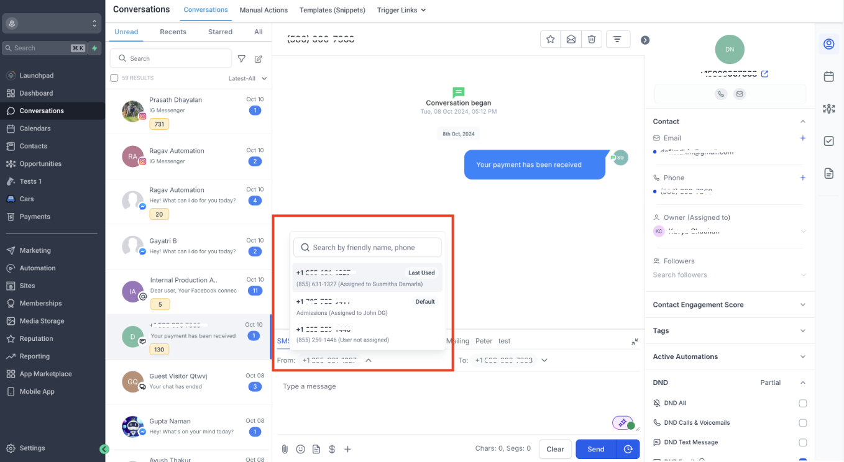The width and height of the screenshot is (844, 462).
Task: Minimize the message composer with collapse arrows
Action: [x=635, y=342]
